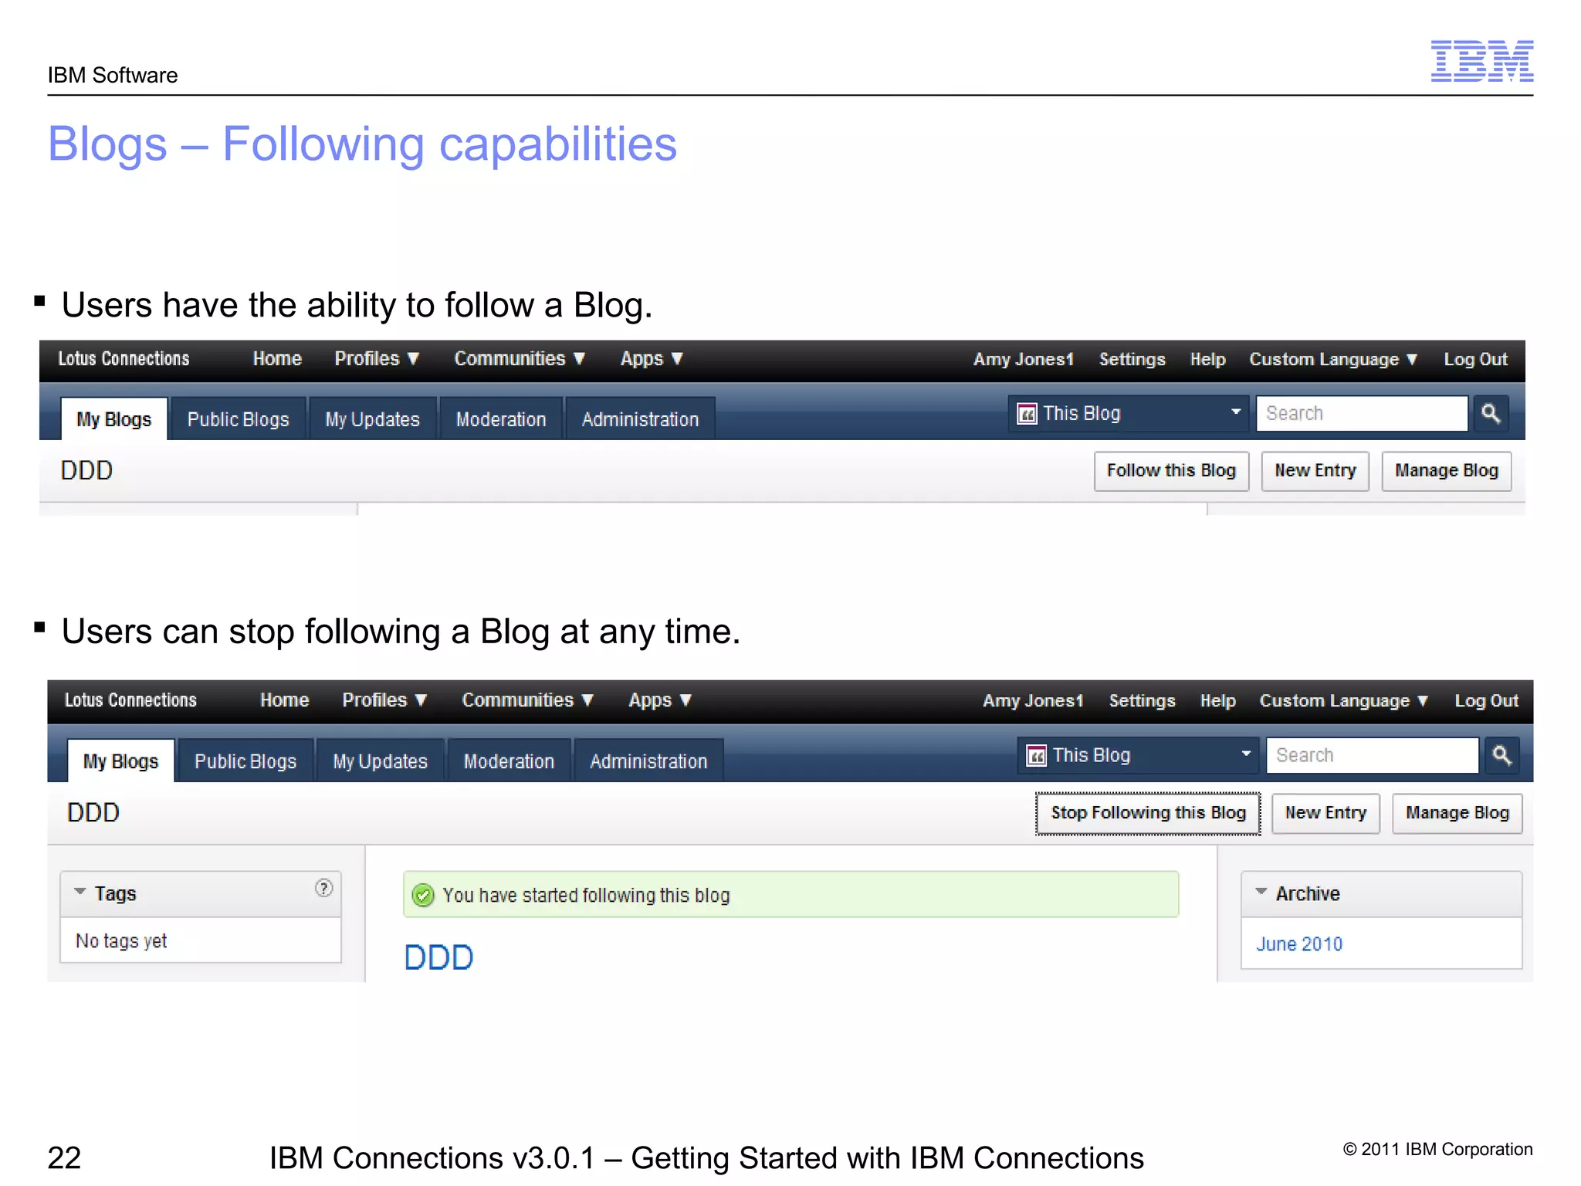Open Amy Jones1 profile in the upper navbar

[x=1024, y=360]
